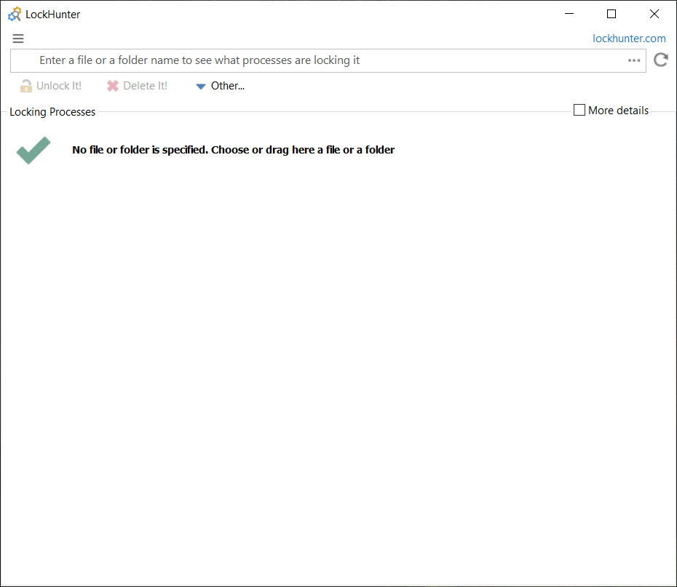This screenshot has width=677, height=587.
Task: Open the browse three-dots button
Action: pos(634,60)
